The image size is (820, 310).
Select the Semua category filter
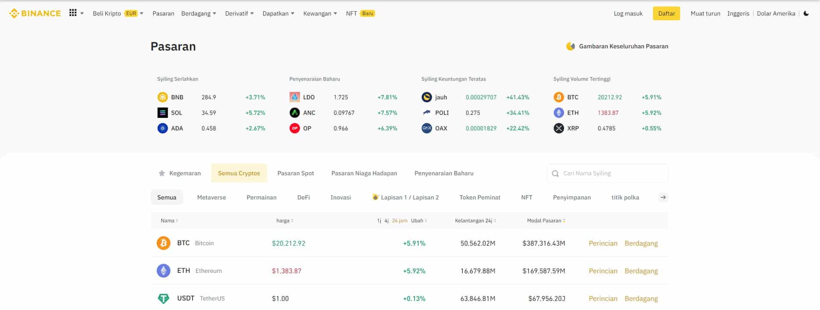coord(167,197)
